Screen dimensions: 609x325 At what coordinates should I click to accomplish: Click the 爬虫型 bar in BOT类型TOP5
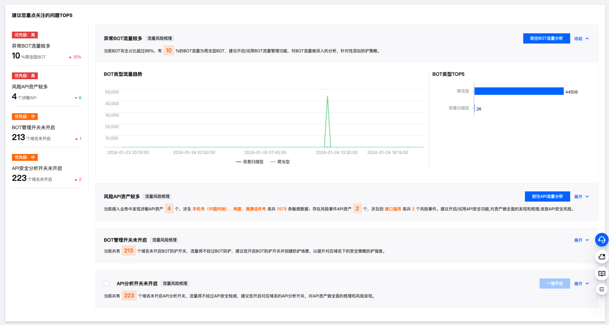[x=519, y=91]
